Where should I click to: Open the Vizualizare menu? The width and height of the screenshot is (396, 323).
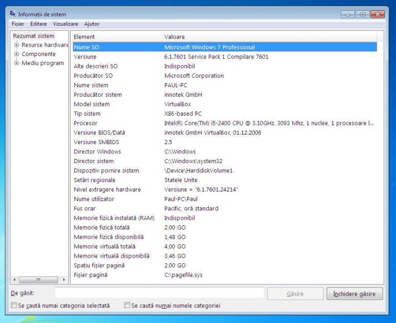(65, 24)
